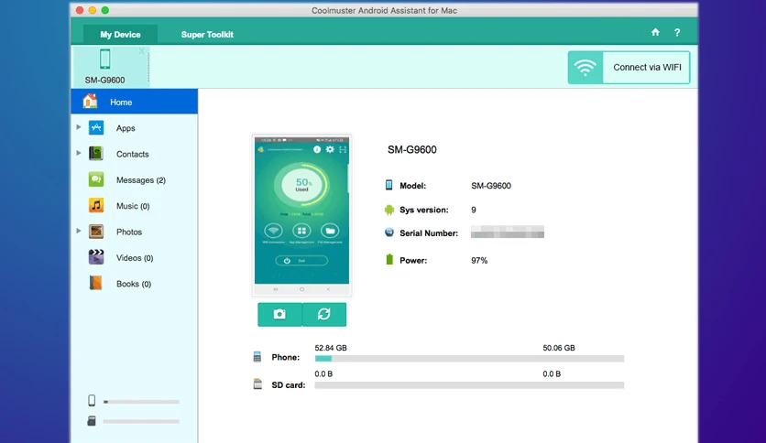Click the blurred serial number value
This screenshot has height=443, width=766.
[508, 232]
